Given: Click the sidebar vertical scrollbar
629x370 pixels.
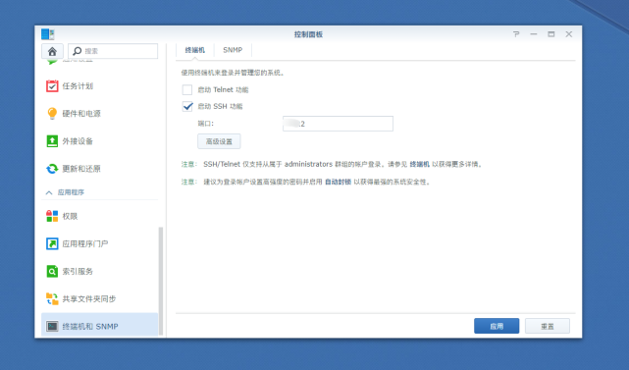Looking at the screenshot, I should (x=161, y=281).
